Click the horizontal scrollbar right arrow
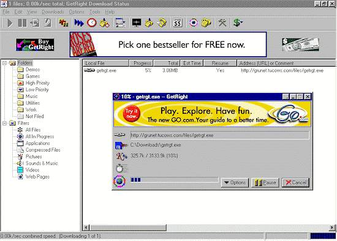 332,228
